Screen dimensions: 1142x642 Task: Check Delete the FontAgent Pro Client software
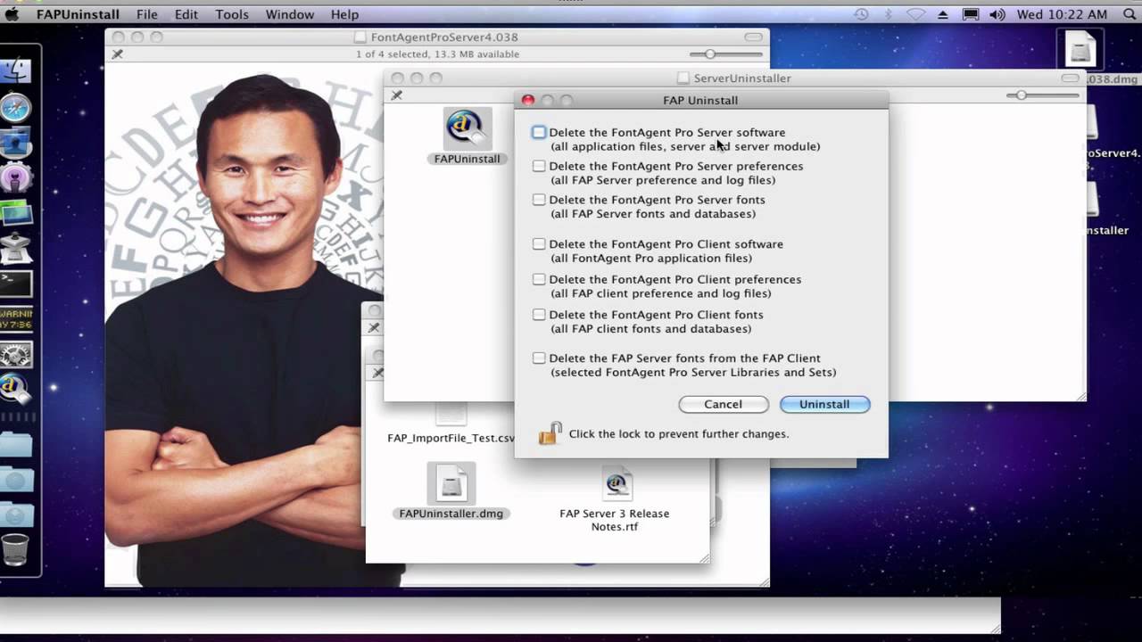click(x=539, y=243)
